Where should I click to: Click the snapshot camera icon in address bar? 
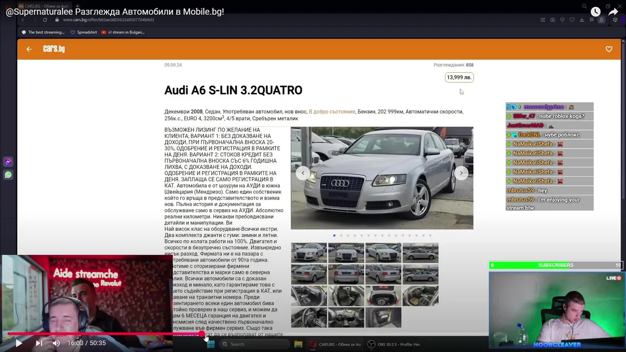pos(553,20)
